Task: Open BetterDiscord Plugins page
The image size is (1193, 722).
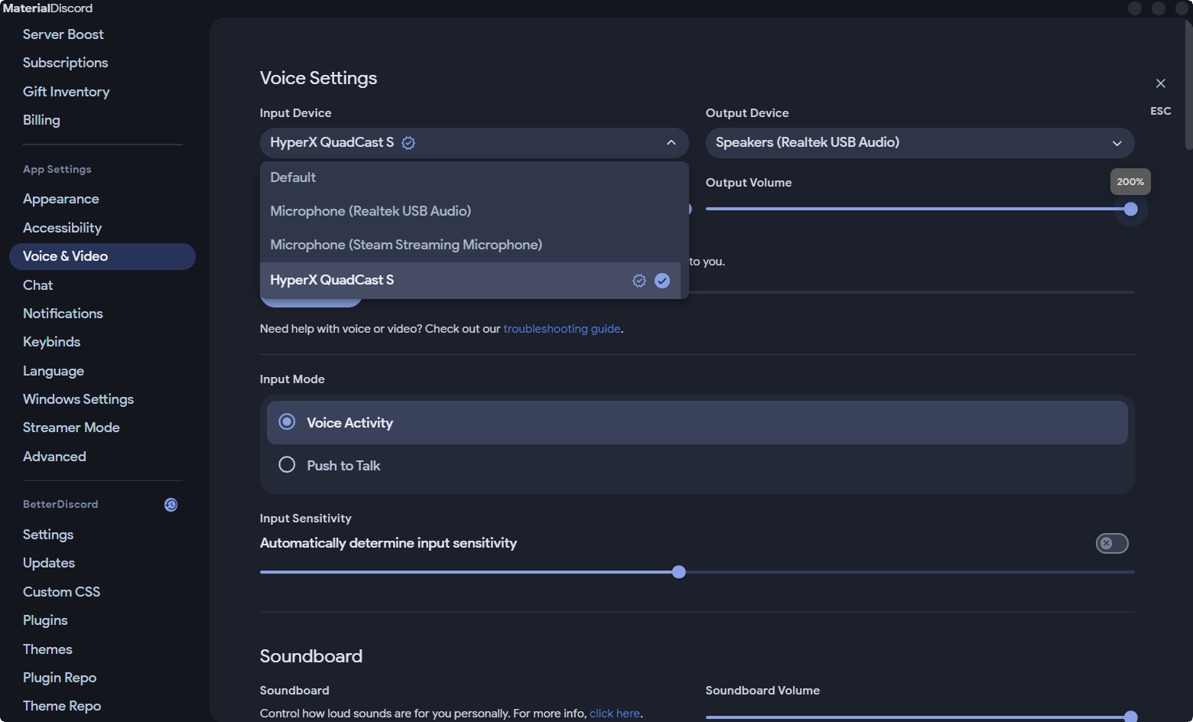Action: point(45,620)
